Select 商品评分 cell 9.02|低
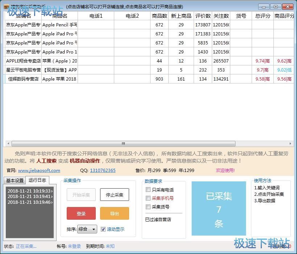The image size is (297, 254). click(284, 70)
